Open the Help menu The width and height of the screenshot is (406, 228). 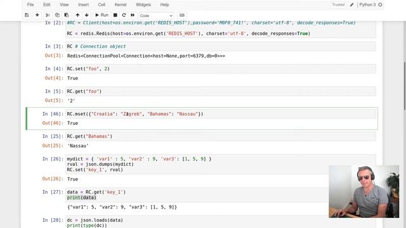point(164,4)
